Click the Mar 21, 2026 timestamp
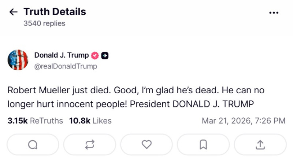Screen dimensions: 293x164 [x=244, y=121]
